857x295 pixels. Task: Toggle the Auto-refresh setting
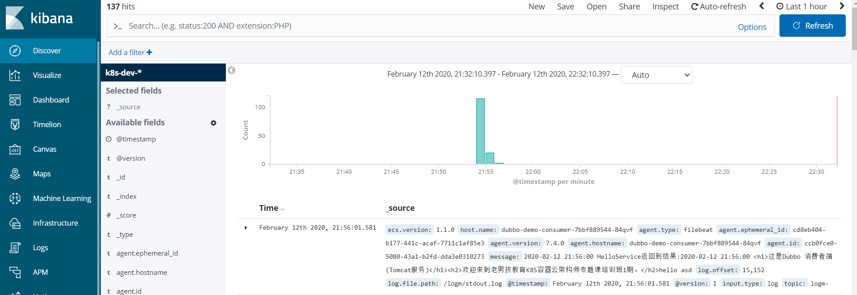718,6
